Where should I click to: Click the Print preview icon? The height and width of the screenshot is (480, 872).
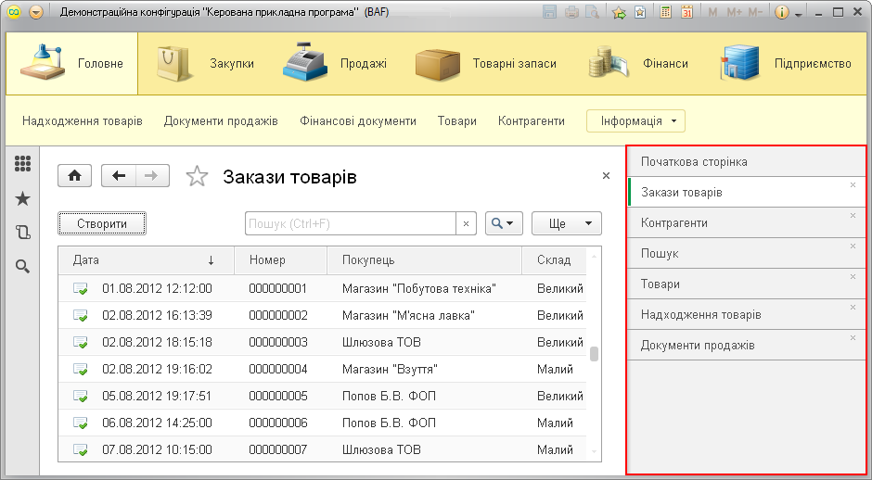[592, 12]
